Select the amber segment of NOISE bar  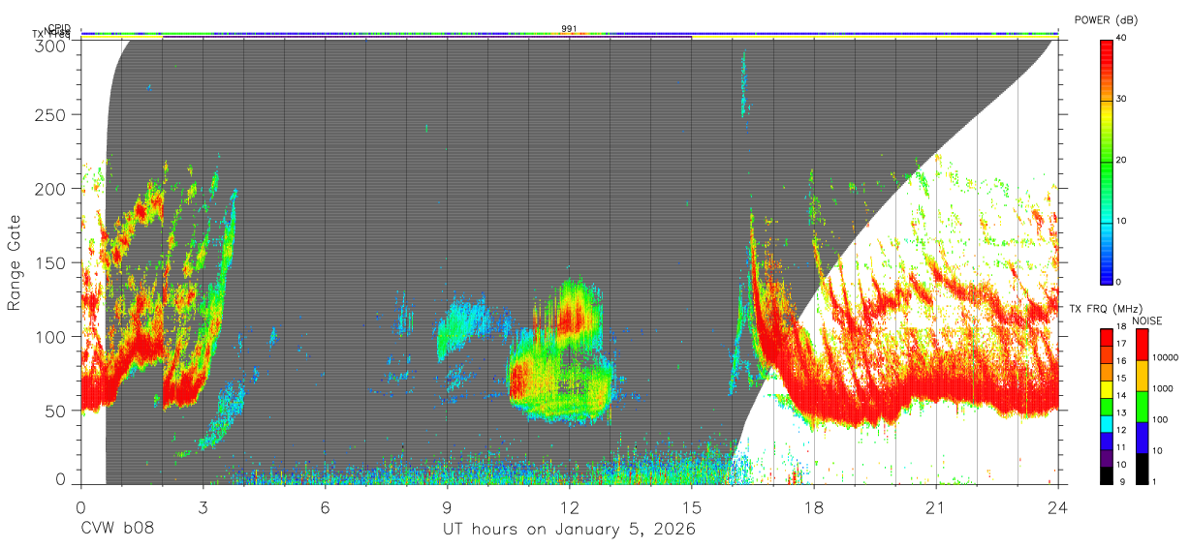(x=1144, y=375)
